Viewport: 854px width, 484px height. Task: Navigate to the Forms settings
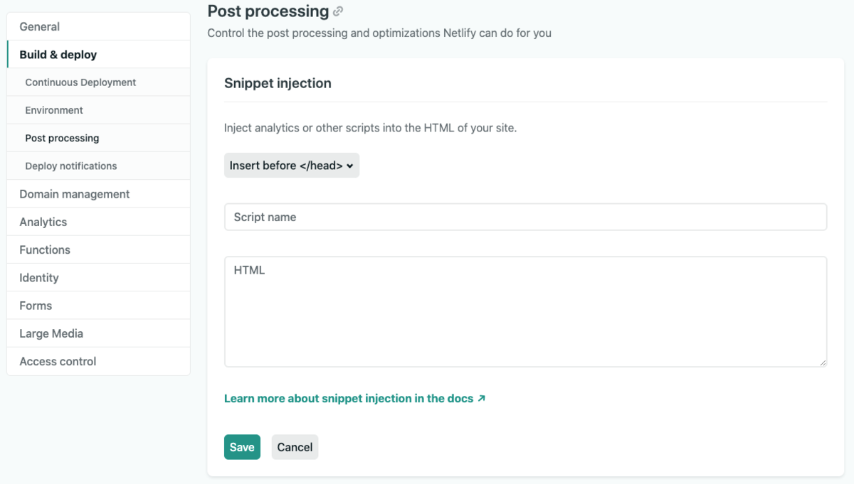35,305
